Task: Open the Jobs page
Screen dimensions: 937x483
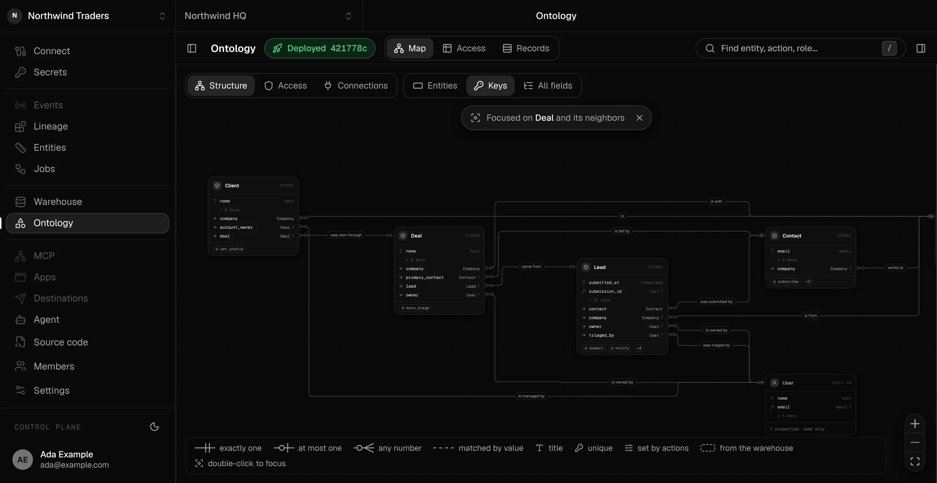Action: (x=87, y=169)
